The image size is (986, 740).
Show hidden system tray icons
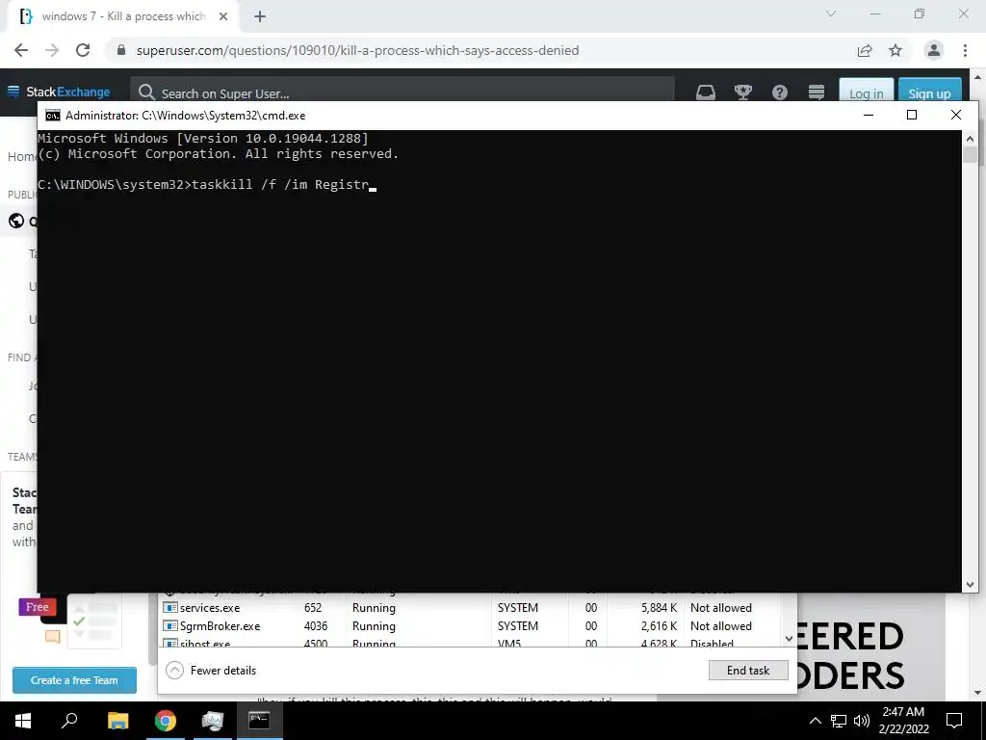point(815,721)
